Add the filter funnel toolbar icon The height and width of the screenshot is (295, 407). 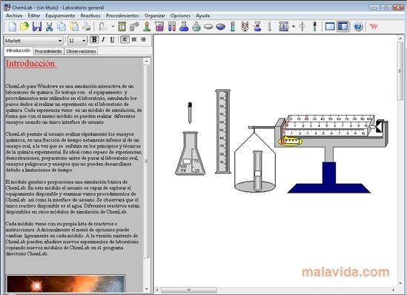(x=257, y=27)
